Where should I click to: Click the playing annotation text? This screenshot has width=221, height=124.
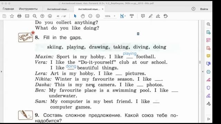coord(130,53)
